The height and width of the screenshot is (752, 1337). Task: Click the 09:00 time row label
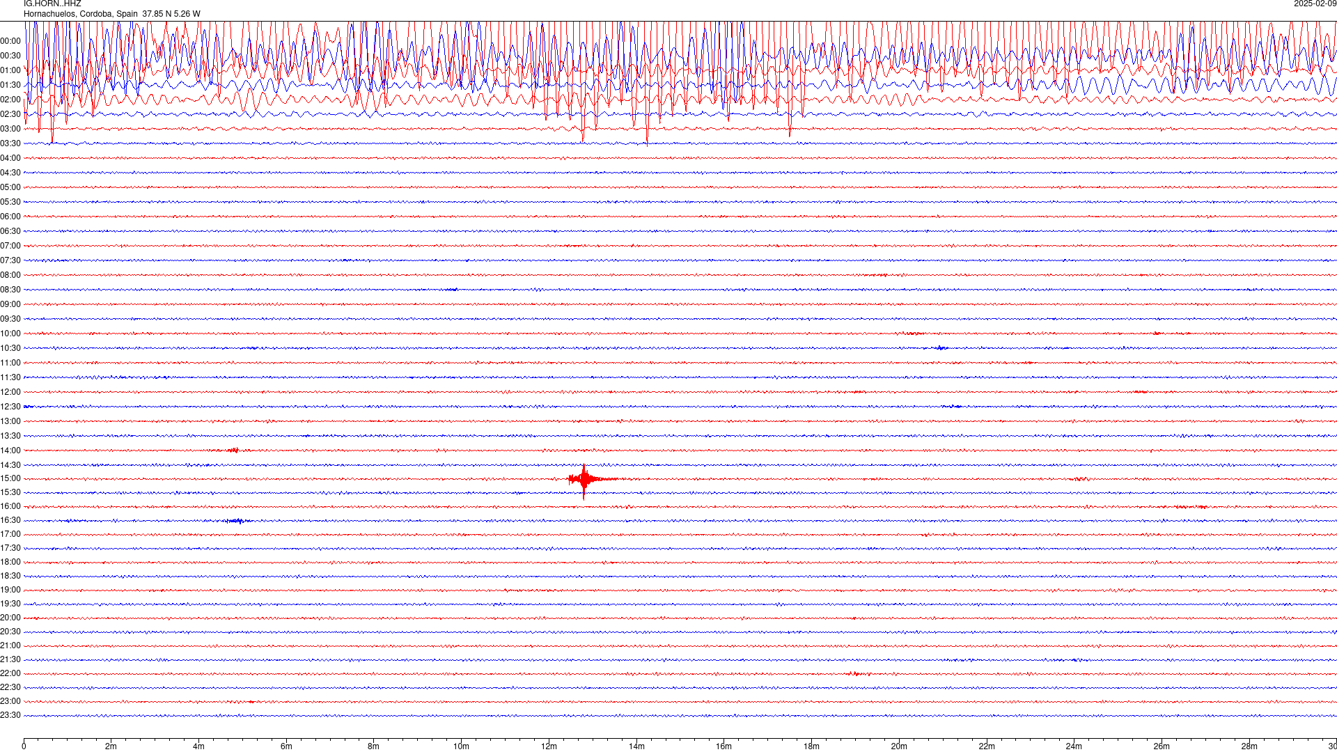(x=10, y=304)
